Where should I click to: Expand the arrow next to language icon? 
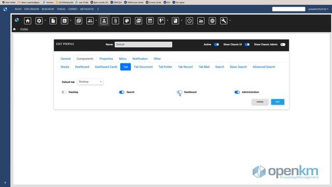(168, 21)
